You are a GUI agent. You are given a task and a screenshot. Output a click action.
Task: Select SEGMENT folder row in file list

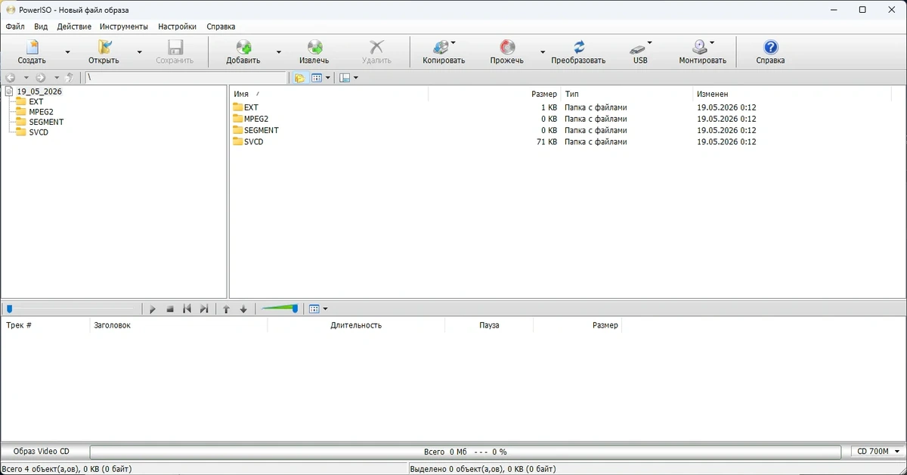coord(494,130)
